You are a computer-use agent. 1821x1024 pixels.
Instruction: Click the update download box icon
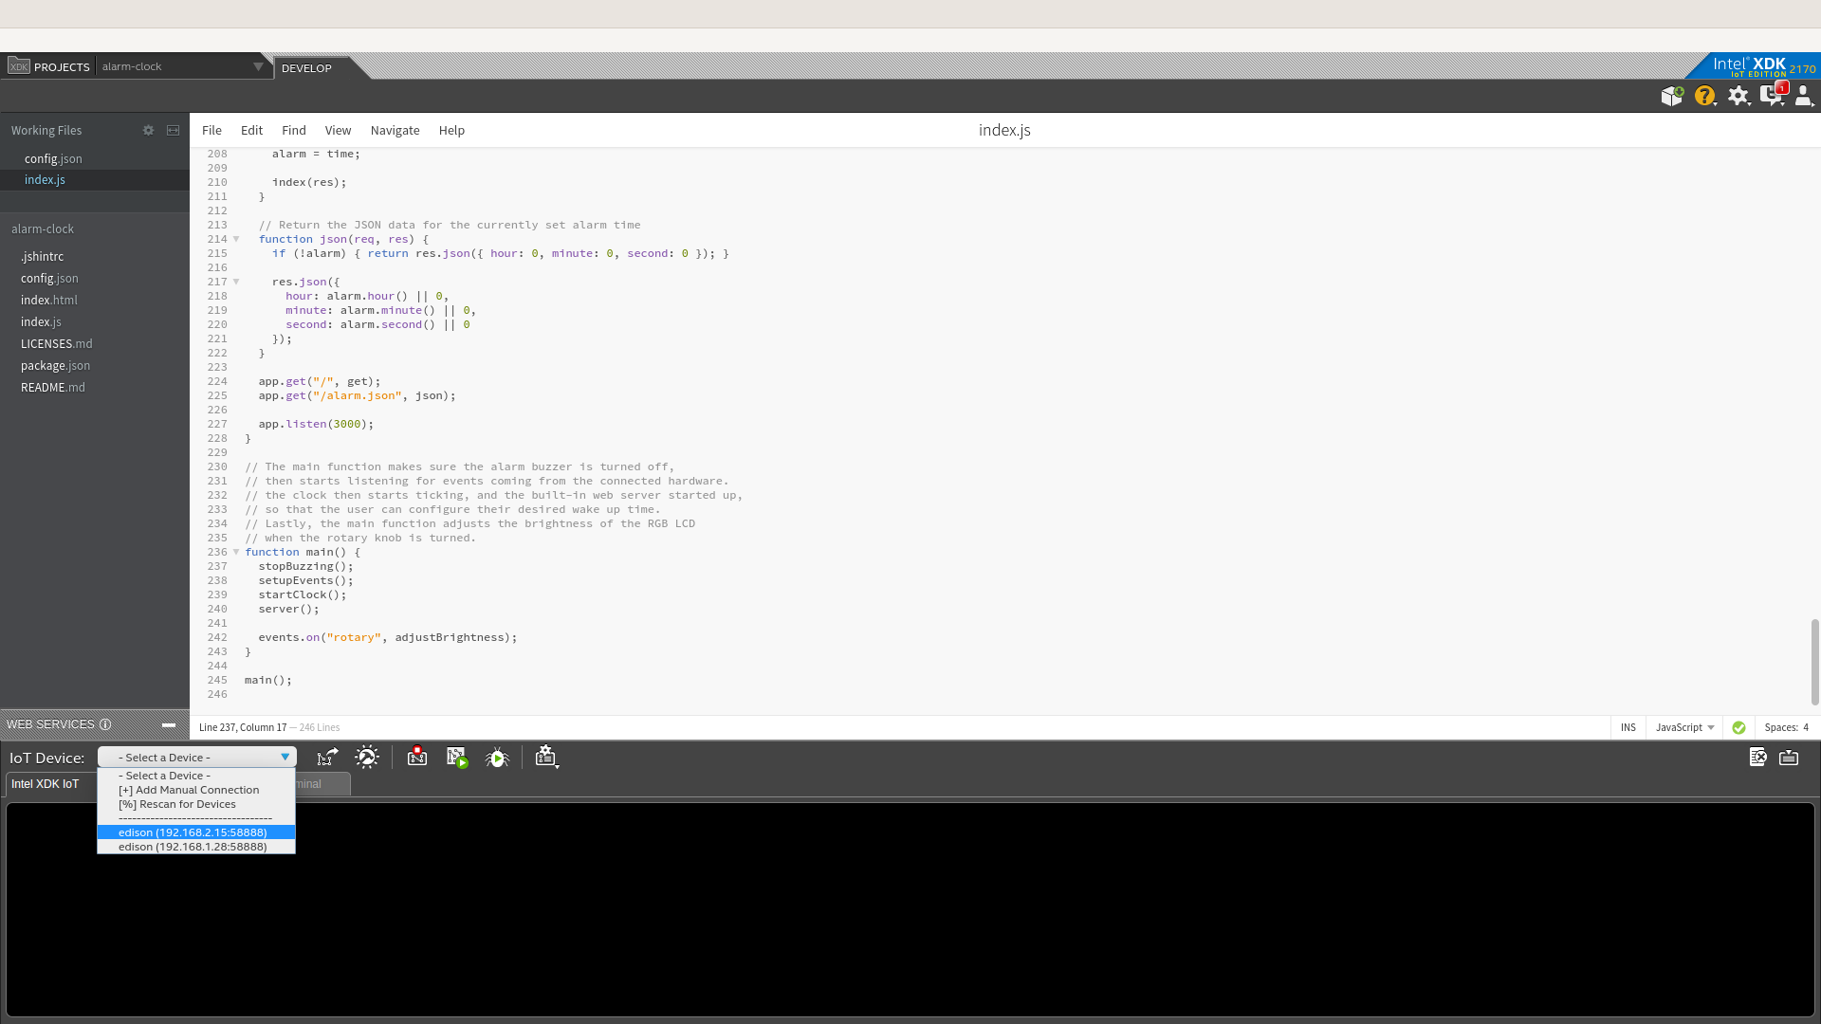pos(1672,96)
